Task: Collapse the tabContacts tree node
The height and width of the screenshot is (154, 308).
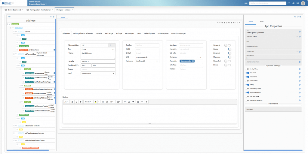Action: [x=16, y=125]
